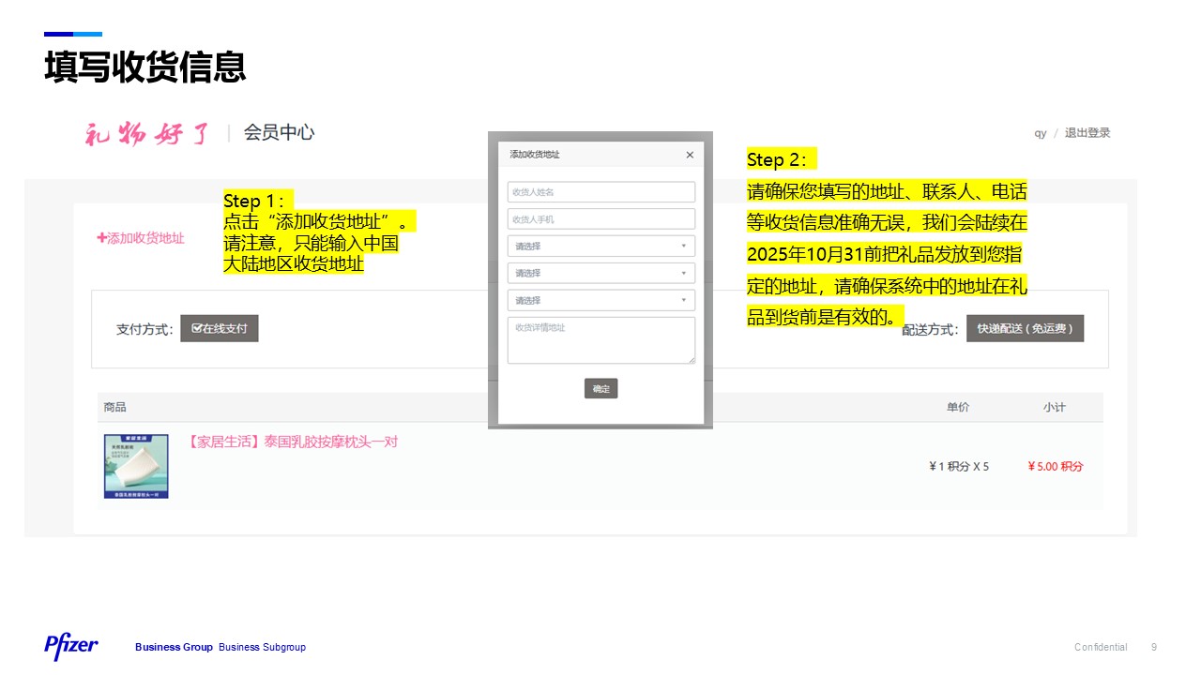Open the first 请选择 dropdown
This screenshot has width=1201, height=675.
600,247
